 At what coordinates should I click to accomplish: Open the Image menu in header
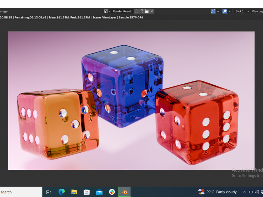click(x=4, y=11)
